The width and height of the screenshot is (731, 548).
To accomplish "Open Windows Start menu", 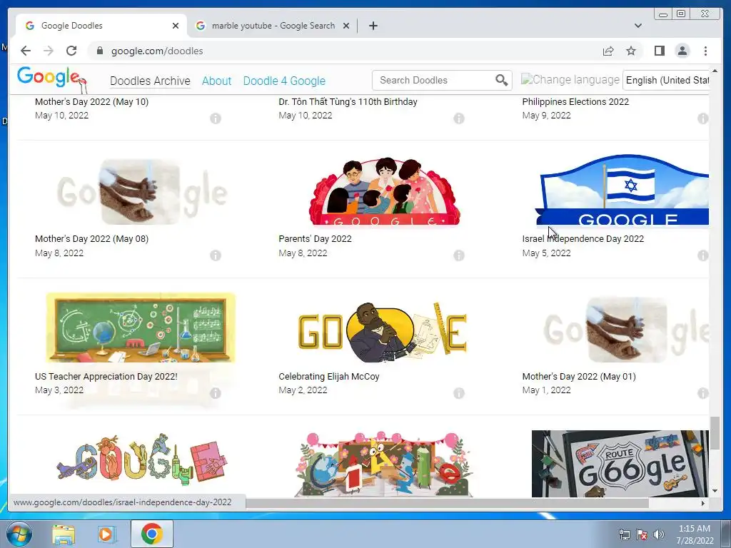I will coord(19,534).
